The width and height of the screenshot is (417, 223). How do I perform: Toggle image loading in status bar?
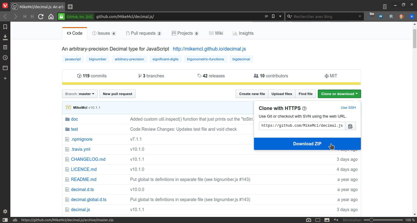point(327,220)
